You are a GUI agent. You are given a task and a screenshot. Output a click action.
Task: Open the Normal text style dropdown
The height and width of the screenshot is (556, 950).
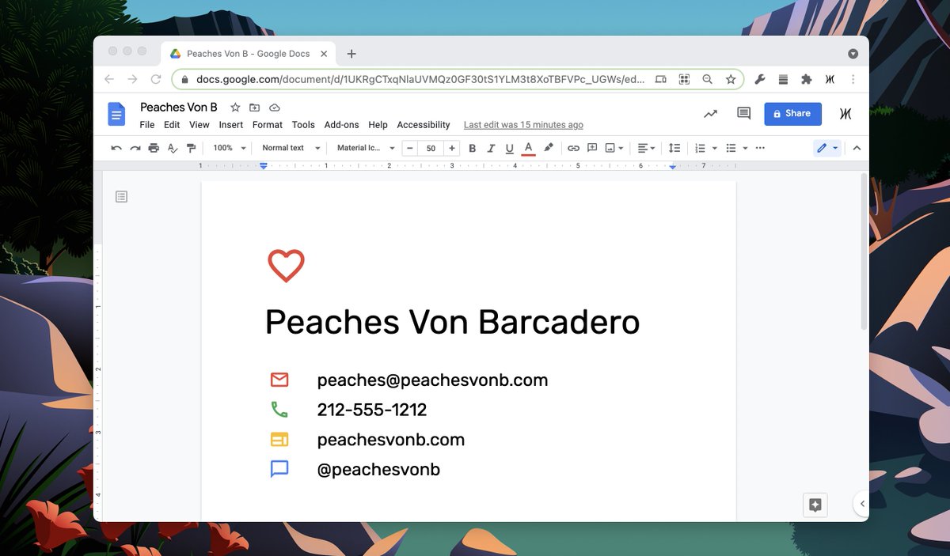[x=291, y=148]
